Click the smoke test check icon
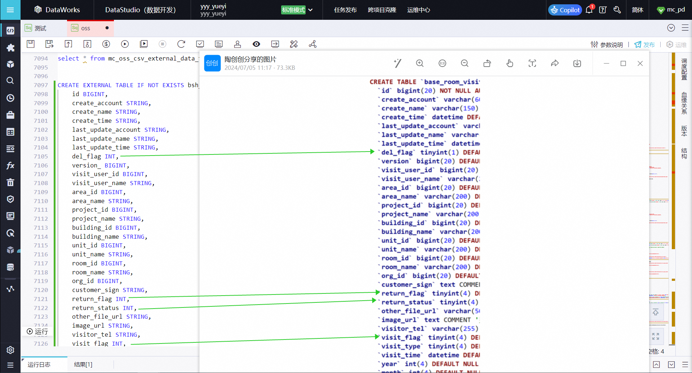 click(x=200, y=44)
